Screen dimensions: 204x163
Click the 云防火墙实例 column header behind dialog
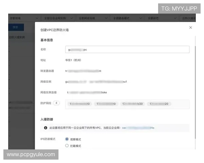click(x=17, y=37)
